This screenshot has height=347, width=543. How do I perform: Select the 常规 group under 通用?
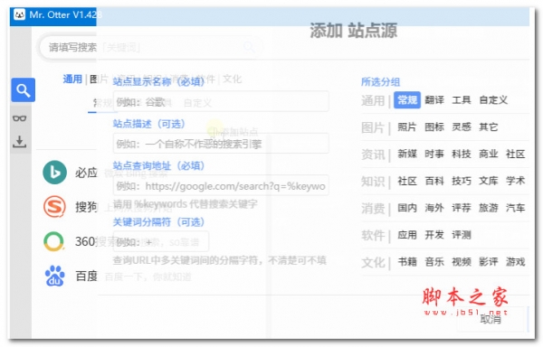(x=407, y=100)
